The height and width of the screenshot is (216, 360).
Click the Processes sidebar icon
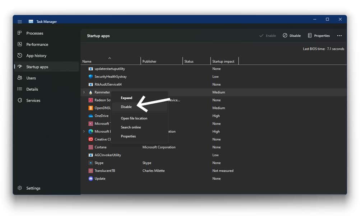pos(20,33)
